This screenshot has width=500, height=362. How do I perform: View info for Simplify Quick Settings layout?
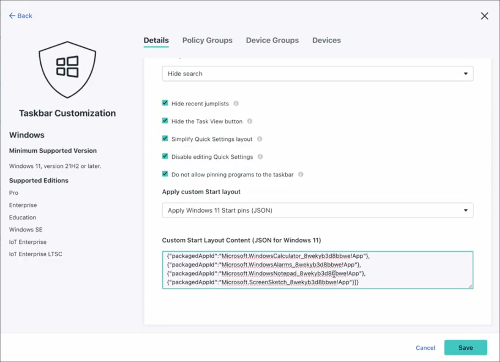click(260, 139)
